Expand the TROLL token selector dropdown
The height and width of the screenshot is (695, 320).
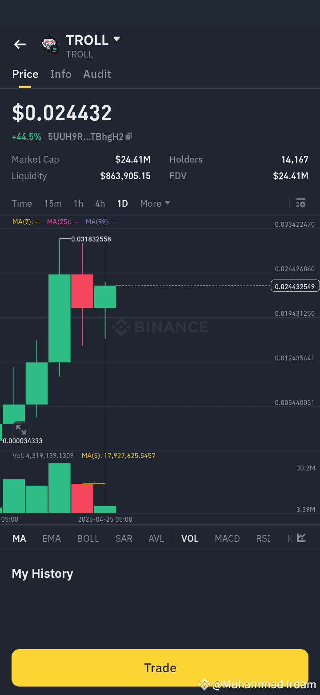[x=117, y=39]
